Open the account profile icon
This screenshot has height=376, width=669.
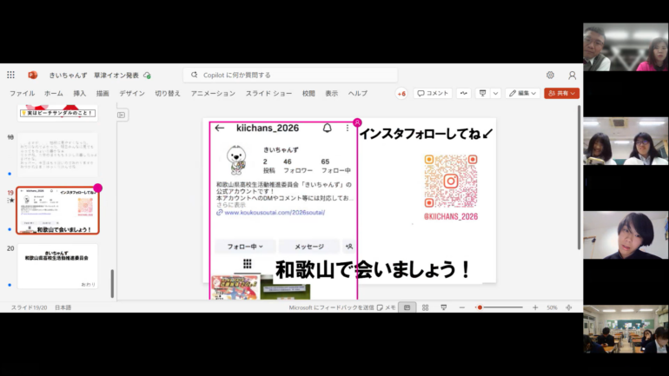pos(572,76)
